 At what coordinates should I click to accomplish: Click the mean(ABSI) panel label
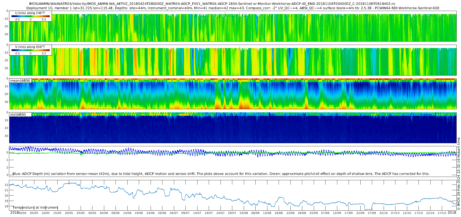pos(20,80)
